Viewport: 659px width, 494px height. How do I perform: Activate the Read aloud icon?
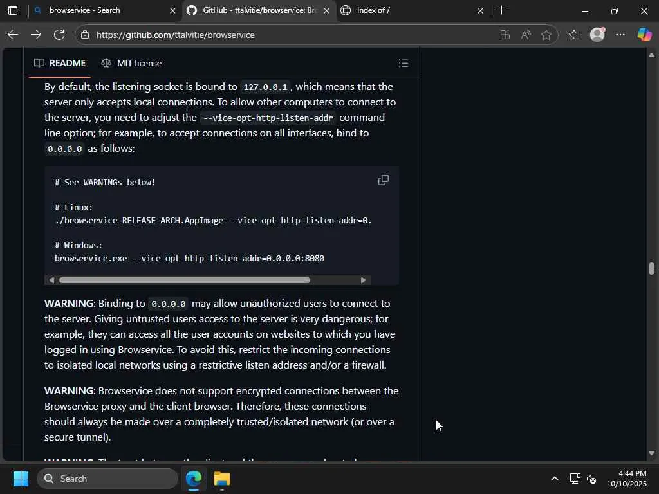click(x=526, y=35)
